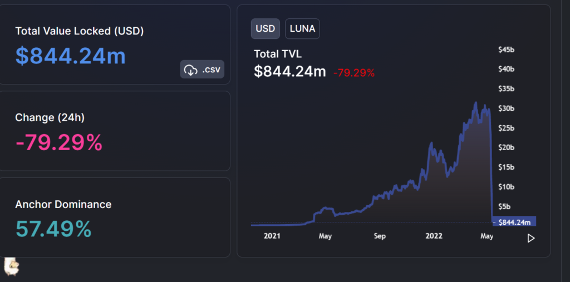Click the 57.49% Anchor Dominance value

click(x=53, y=229)
